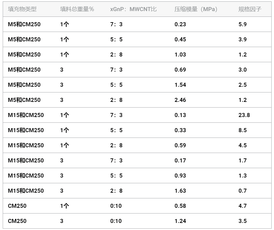The height and width of the screenshot is (230, 274).
Task: Click the compression modulus value 0.23
Action: tap(180, 24)
